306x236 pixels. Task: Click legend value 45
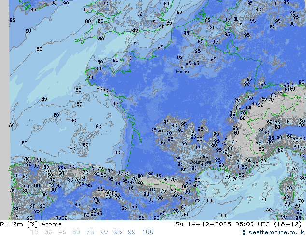pyautogui.click(x=62, y=232)
